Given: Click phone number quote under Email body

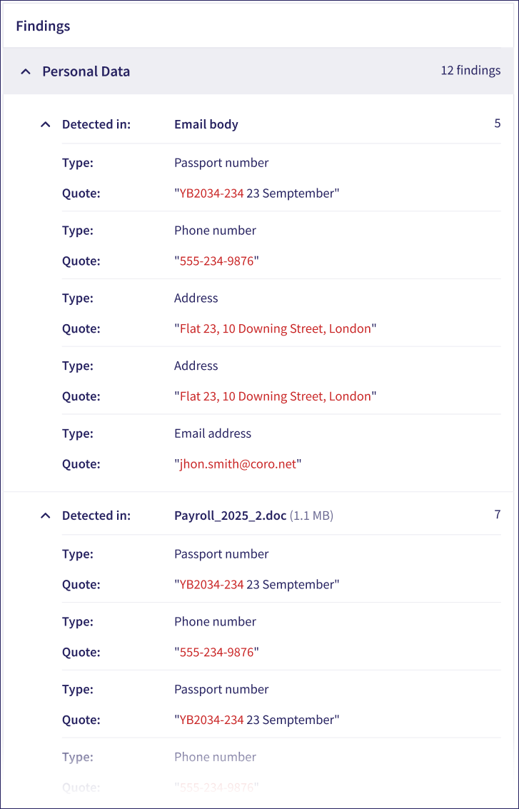Looking at the screenshot, I should click(216, 261).
